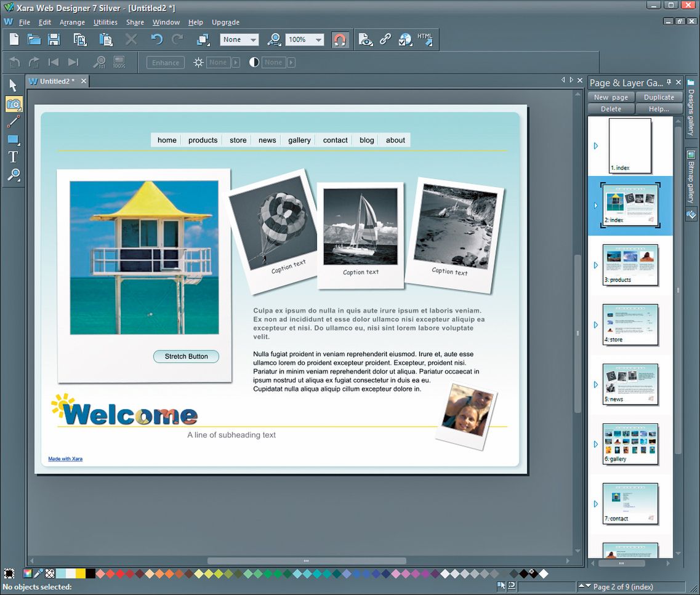Expand layers of the 4: store page
Screen dimensions: 700x595
point(596,325)
